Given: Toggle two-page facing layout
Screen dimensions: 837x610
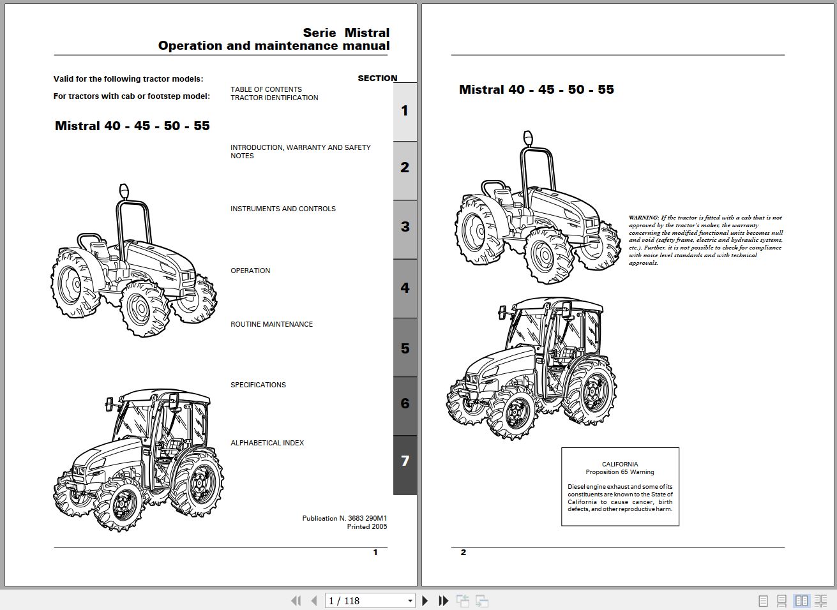Looking at the screenshot, I should coord(801,601).
